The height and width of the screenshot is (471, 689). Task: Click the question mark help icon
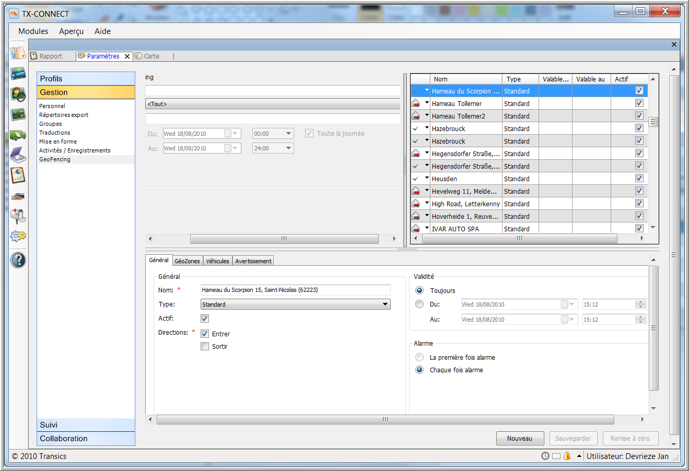pos(18,260)
